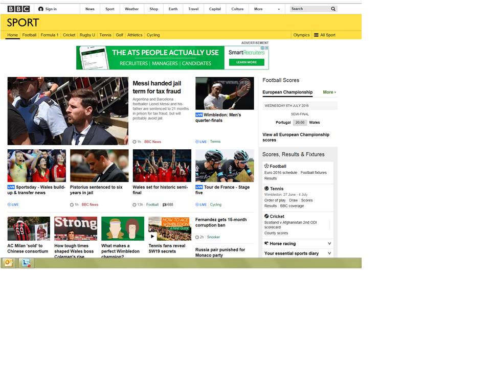The image size is (491, 368).
Task: Click the BBC logo
Action: 18,9
